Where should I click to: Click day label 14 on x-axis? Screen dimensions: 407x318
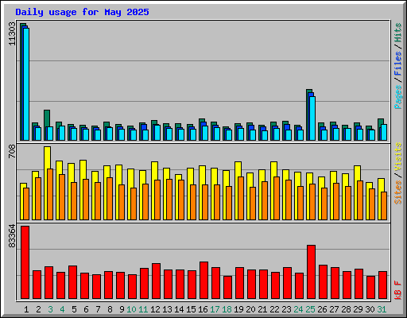(x=179, y=309)
